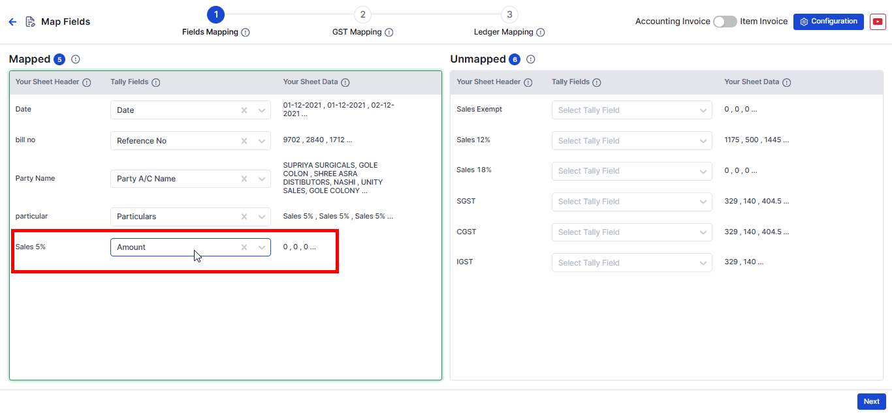Click the 'bill no' sheet header text
Screen dimensions: 892x413
(25, 140)
